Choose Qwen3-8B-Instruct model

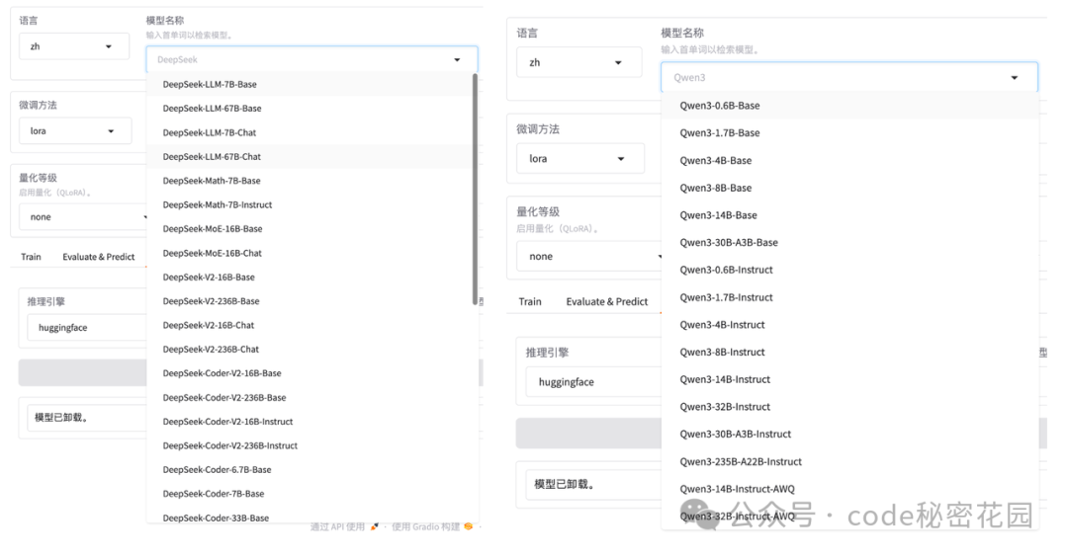[849, 352]
